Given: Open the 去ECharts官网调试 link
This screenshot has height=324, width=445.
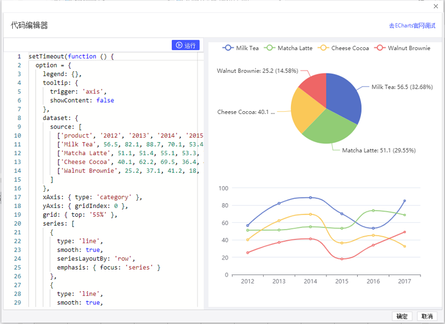Looking at the screenshot, I should pyautogui.click(x=412, y=26).
